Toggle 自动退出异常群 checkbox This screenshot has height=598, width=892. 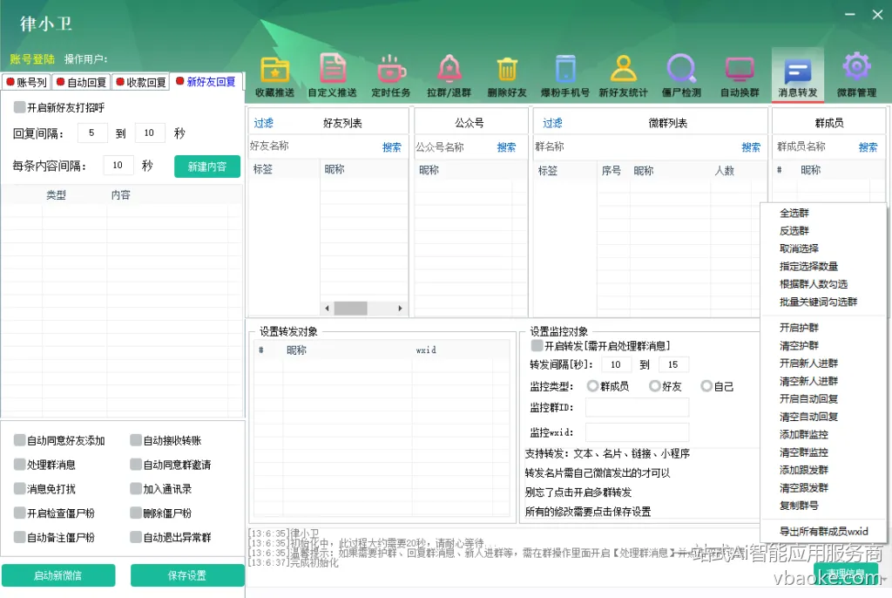[136, 537]
